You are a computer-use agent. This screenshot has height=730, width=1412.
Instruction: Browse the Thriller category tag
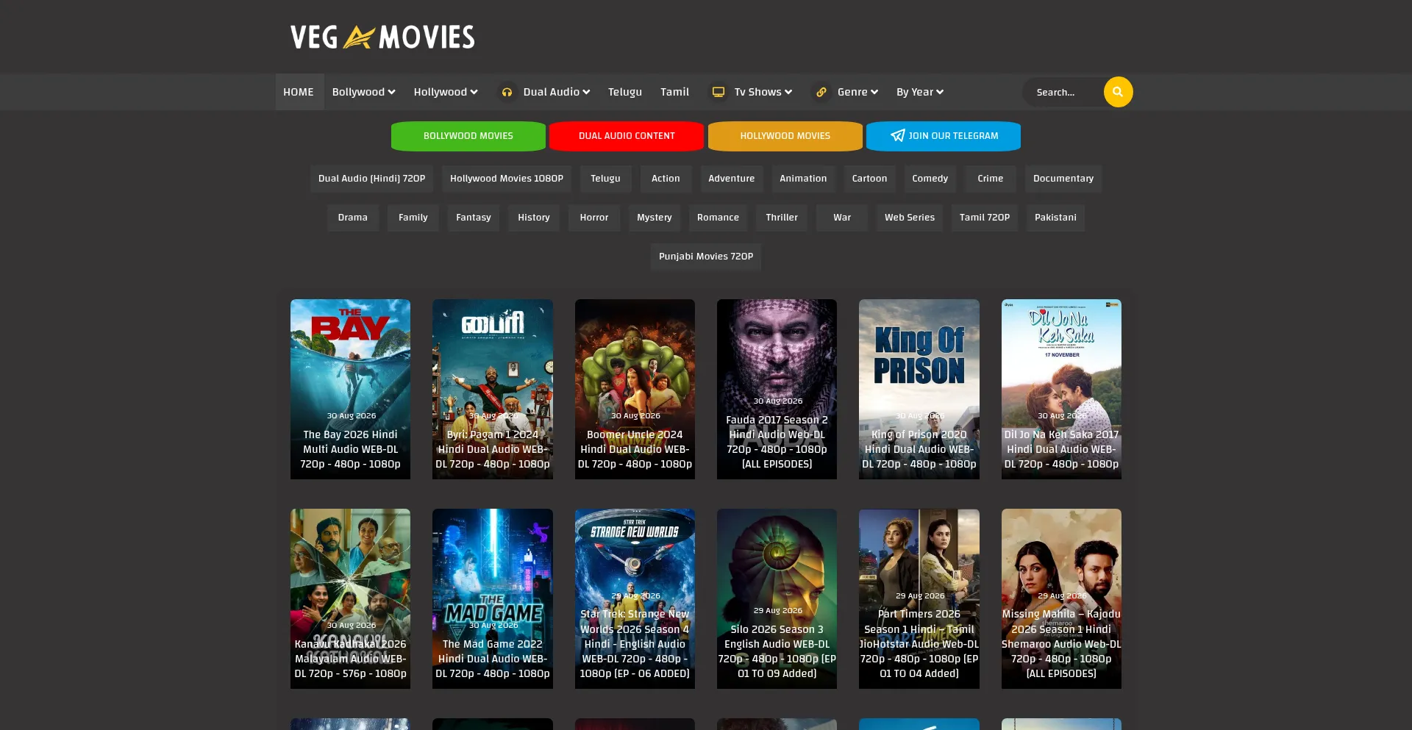(782, 218)
